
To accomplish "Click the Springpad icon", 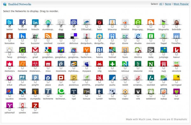I will coord(176,77).
